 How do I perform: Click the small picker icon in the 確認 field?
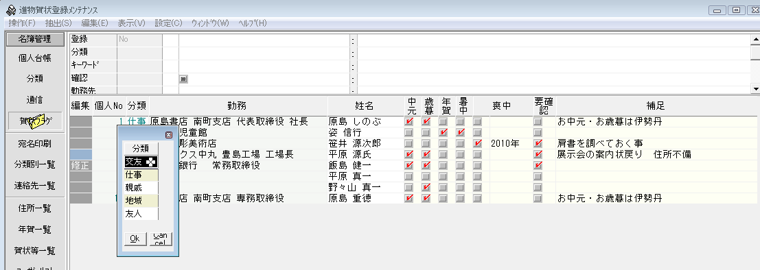click(x=183, y=79)
